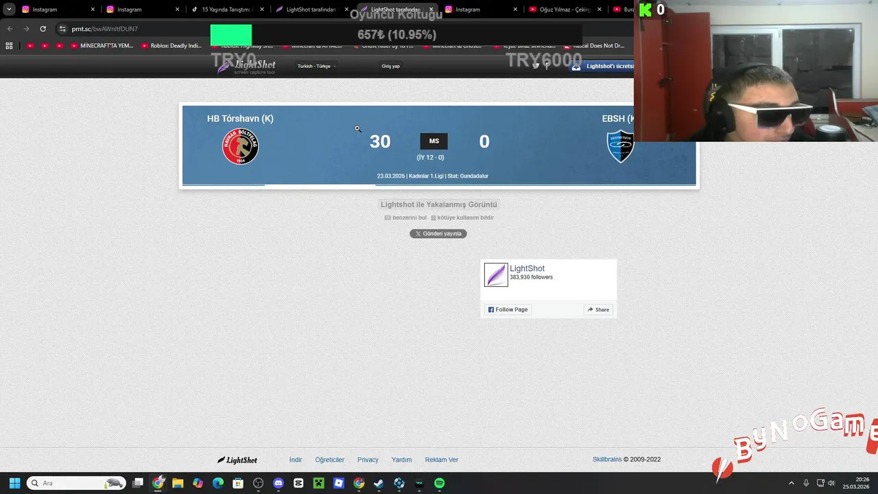
Task: Click the Lightshot'ı ücretsiz download button
Action: 602,67
